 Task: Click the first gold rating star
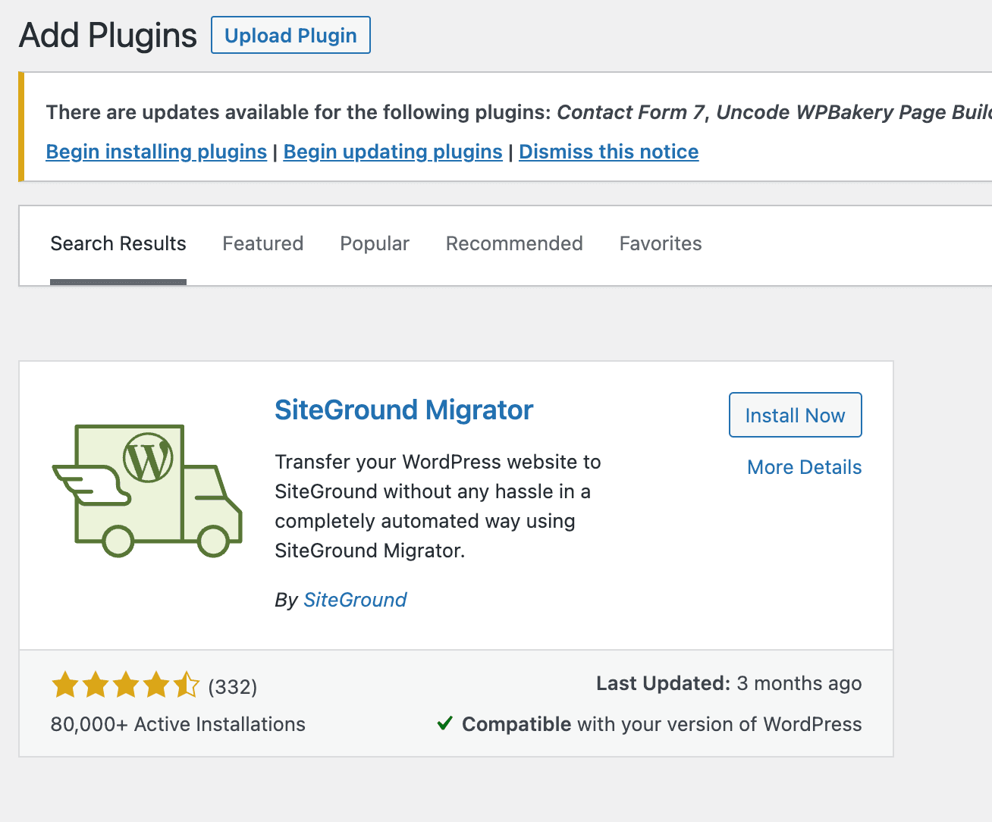[x=65, y=685]
